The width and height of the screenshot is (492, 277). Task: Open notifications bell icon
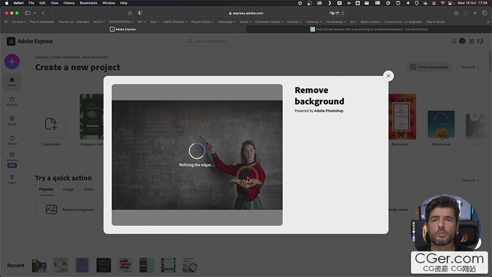tap(454, 41)
